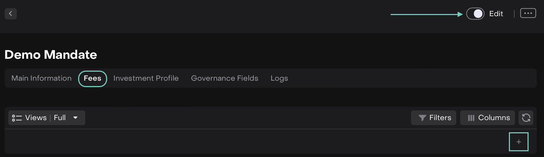Expand the caret arrow next to Full
544x157 pixels.
coord(75,118)
